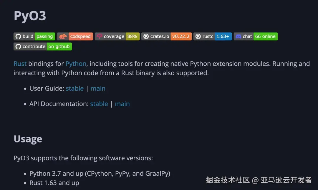
Task: Click the rustc 1.63+ badge
Action: tap(213, 36)
